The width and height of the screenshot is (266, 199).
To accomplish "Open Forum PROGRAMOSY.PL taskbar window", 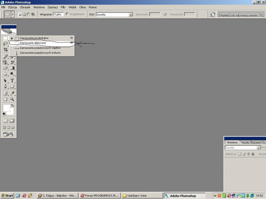I will pos(100,196).
